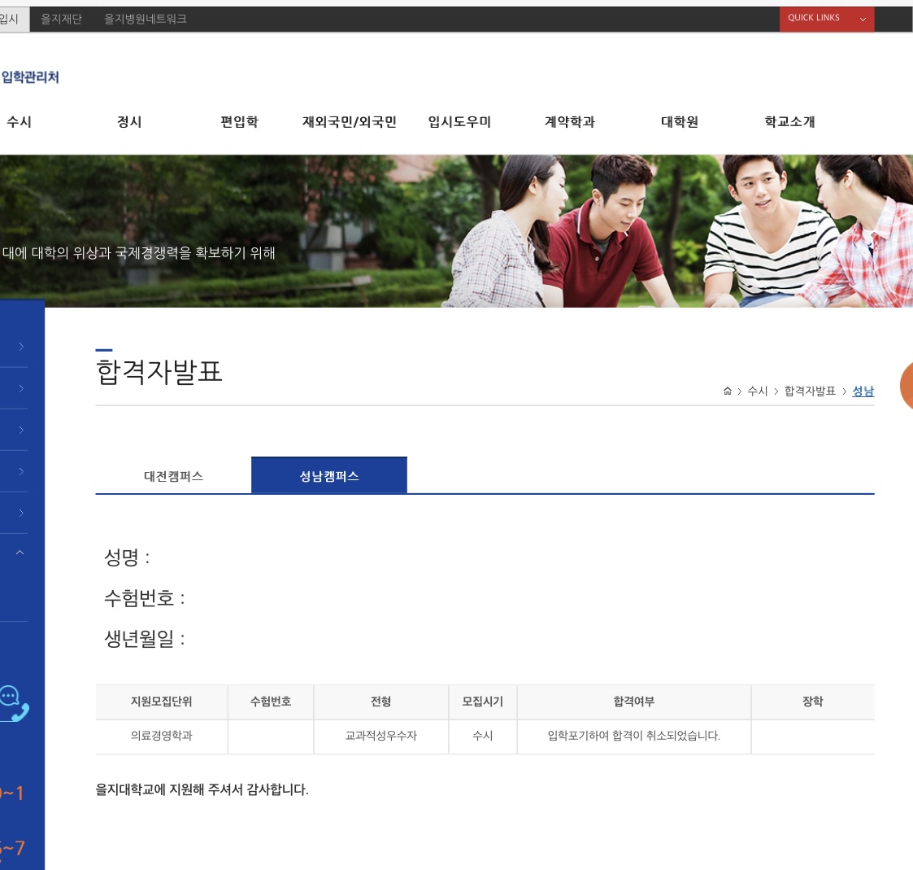Viewport: 913px width, 870px height.
Task: Expand the first sidebar chevron item
Action: click(21, 347)
